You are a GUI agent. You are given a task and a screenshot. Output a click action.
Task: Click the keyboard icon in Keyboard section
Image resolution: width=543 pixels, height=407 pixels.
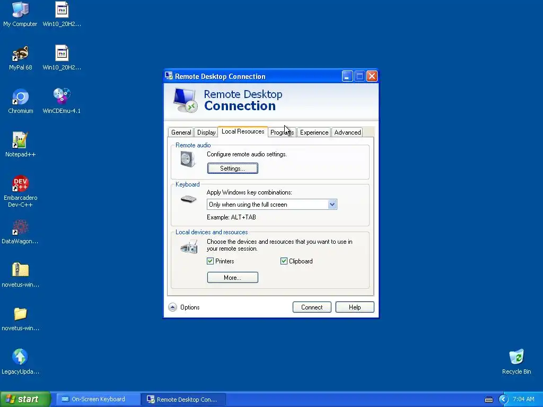[188, 199]
